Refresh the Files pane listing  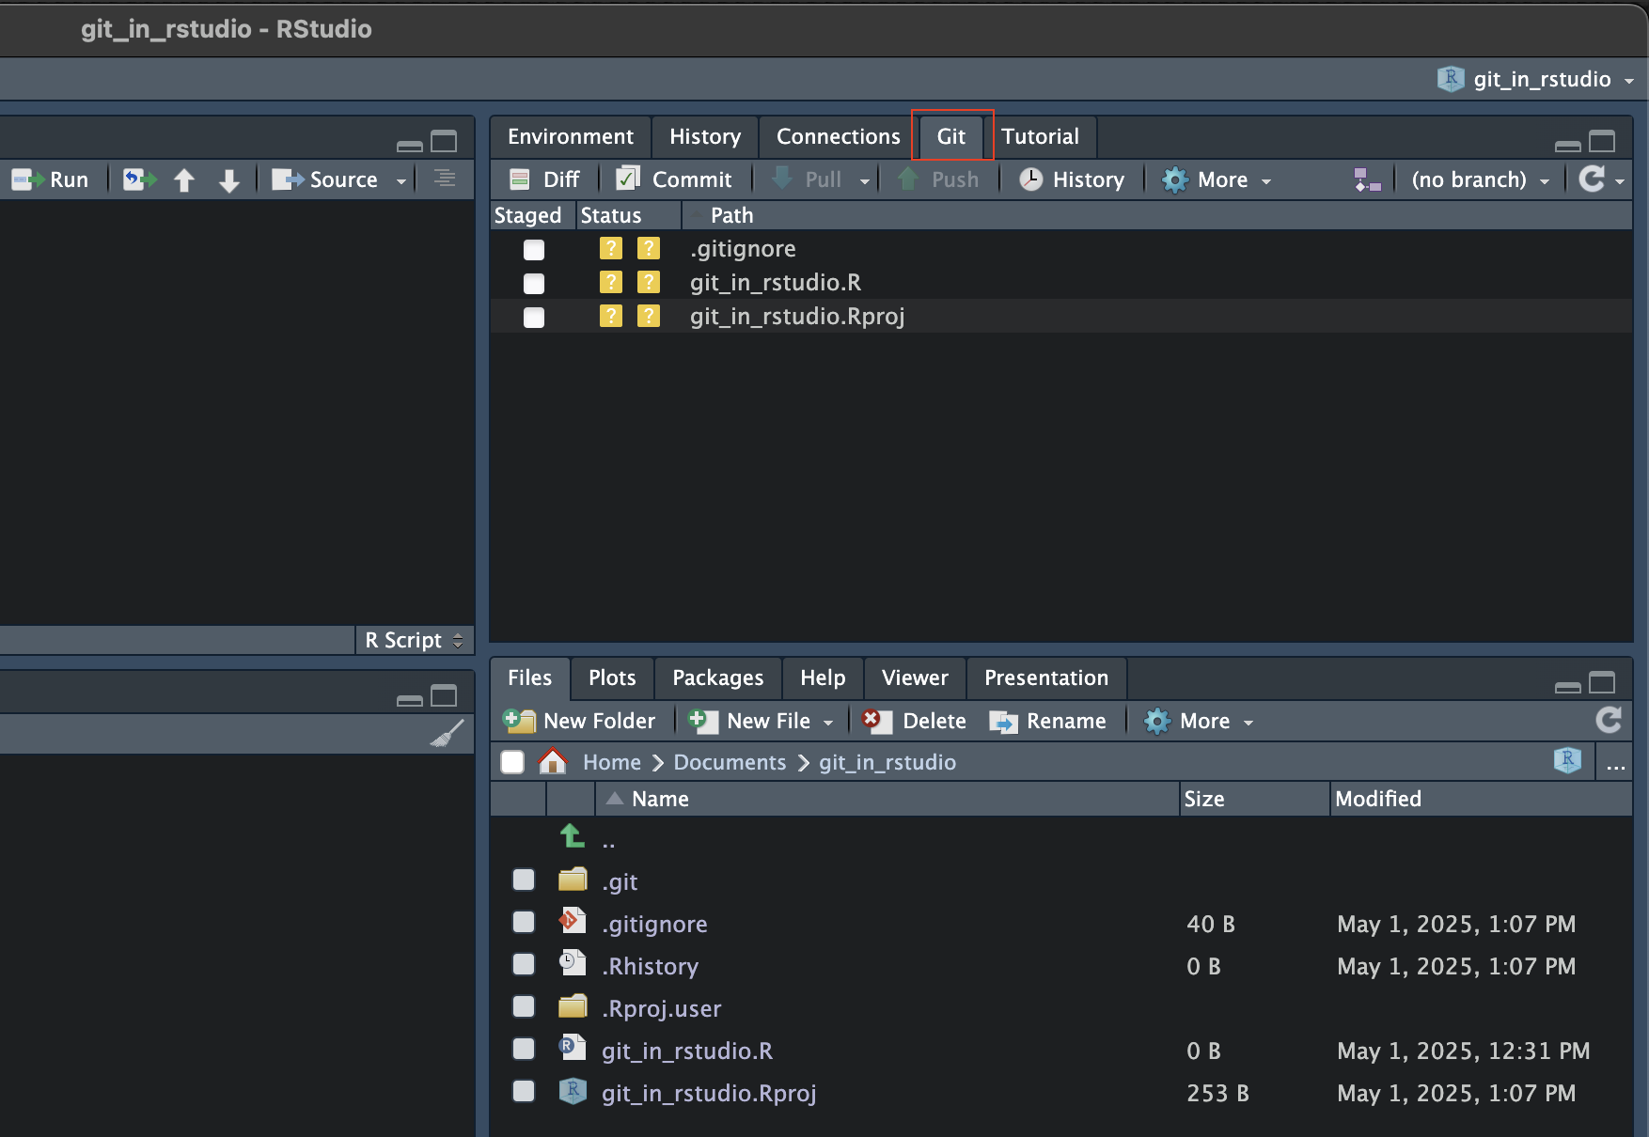tap(1609, 721)
